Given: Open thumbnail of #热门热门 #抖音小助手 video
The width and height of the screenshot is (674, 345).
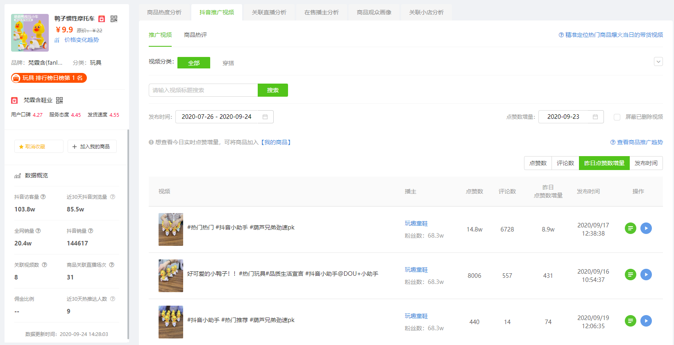Looking at the screenshot, I should click(171, 229).
